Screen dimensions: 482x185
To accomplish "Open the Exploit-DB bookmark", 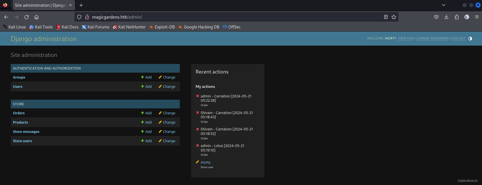I will [162, 27].
